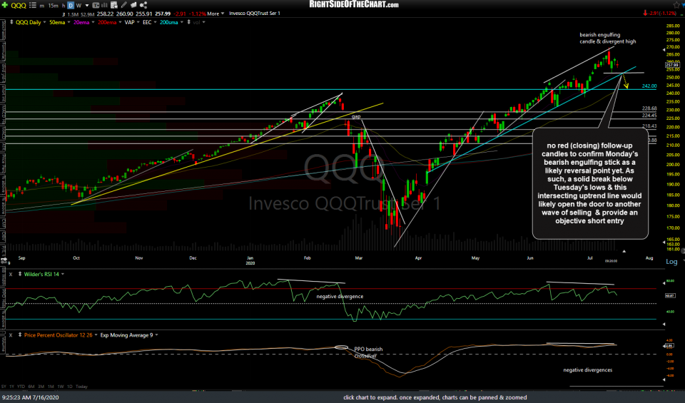This screenshot has height=403, width=685.
Task: Click the negative divergence label in RSI pane
Action: click(340, 297)
